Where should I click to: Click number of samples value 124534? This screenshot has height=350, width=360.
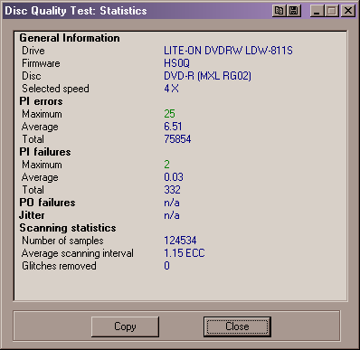(x=180, y=241)
